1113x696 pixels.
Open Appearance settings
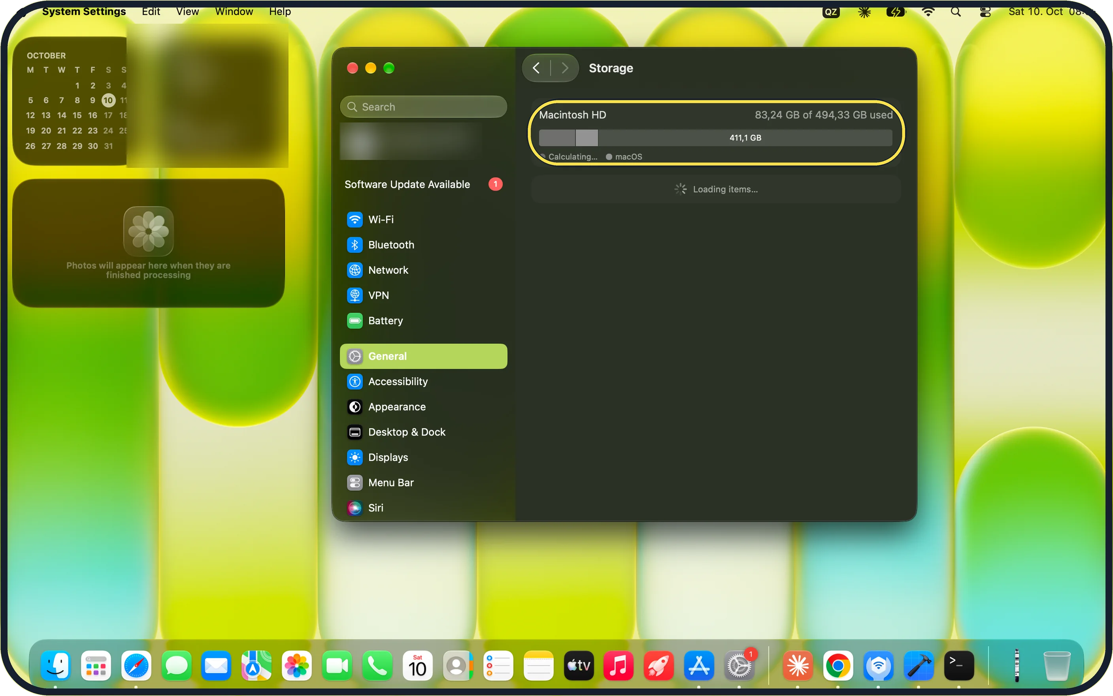[423, 407]
